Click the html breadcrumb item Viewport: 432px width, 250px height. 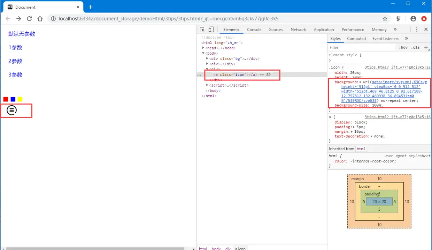click(203, 248)
